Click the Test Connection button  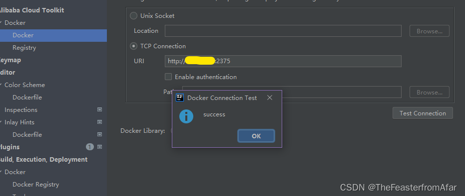(423, 113)
